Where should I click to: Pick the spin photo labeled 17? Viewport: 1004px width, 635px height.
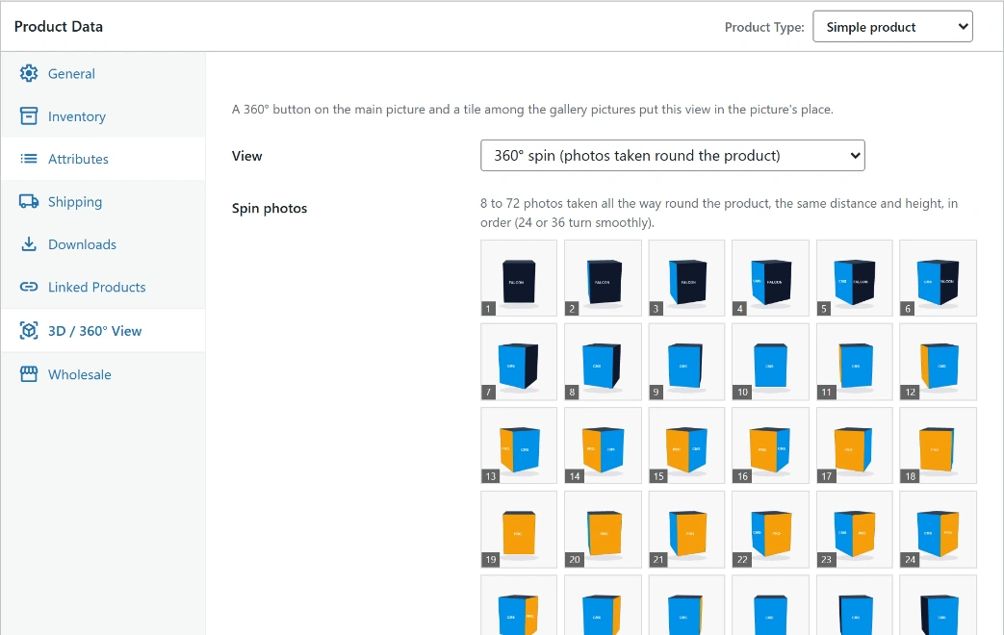(854, 445)
